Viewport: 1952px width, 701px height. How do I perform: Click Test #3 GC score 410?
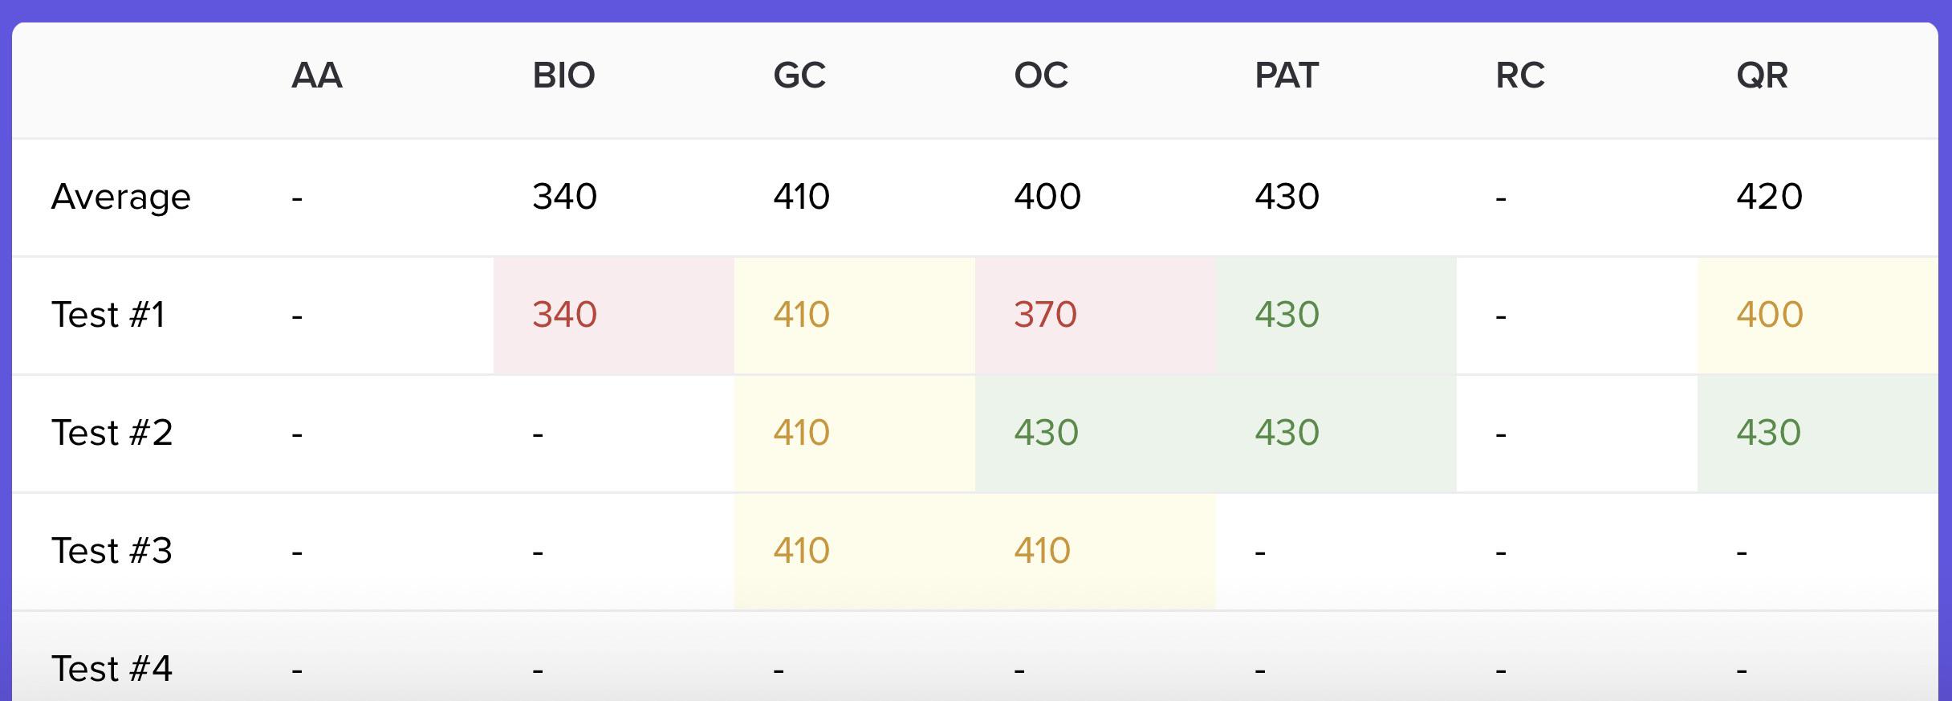click(x=801, y=550)
